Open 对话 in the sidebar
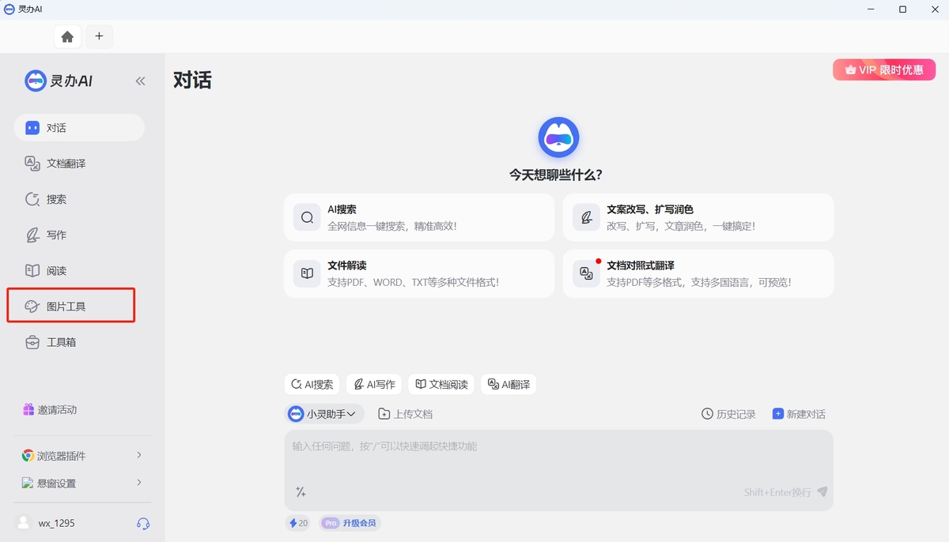The height and width of the screenshot is (542, 949). pos(79,128)
